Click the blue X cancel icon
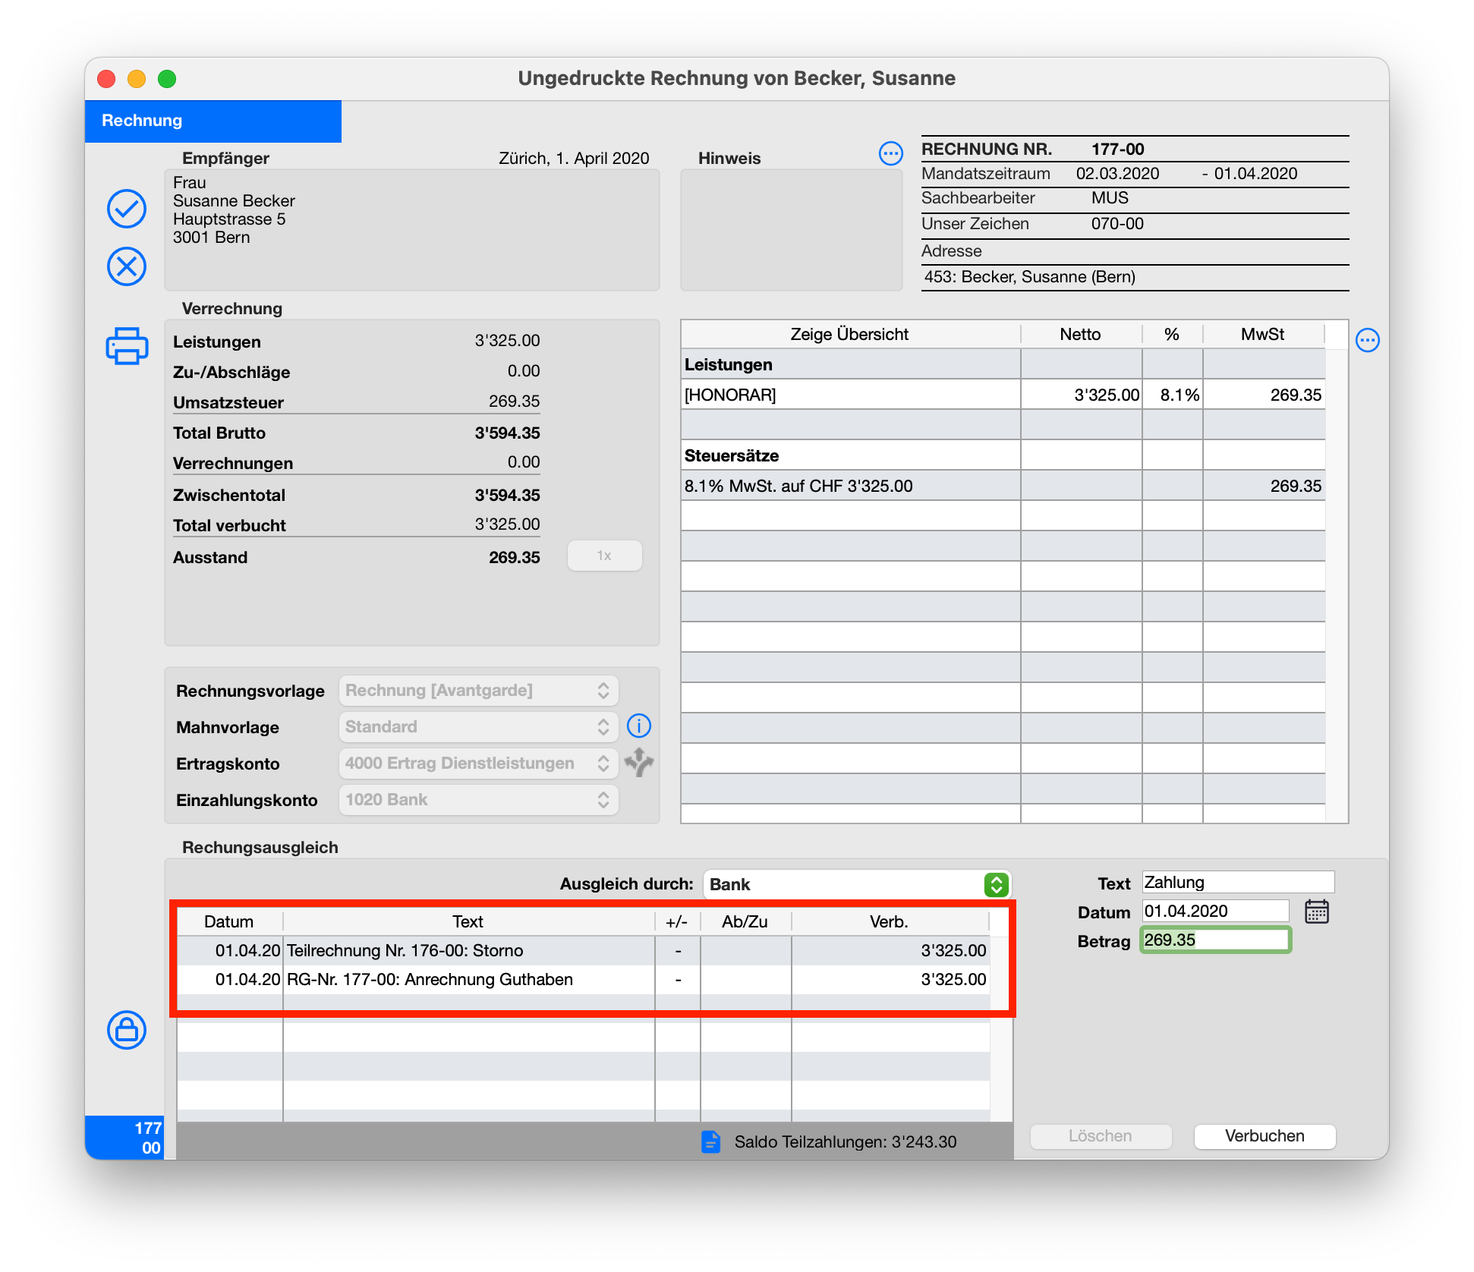1474x1272 pixels. [127, 266]
